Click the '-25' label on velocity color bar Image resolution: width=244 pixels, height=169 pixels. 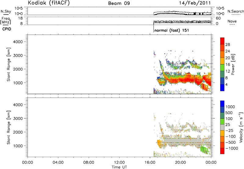pyautogui.click(x=229, y=131)
